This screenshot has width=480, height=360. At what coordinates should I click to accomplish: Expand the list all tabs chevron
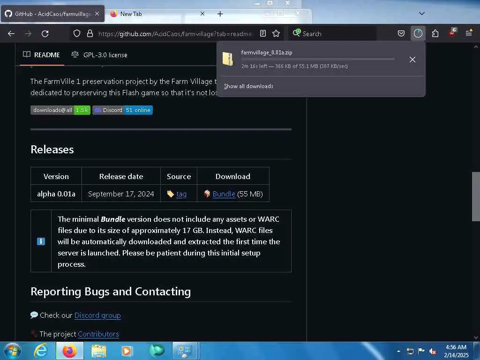pyautogui.click(x=421, y=14)
